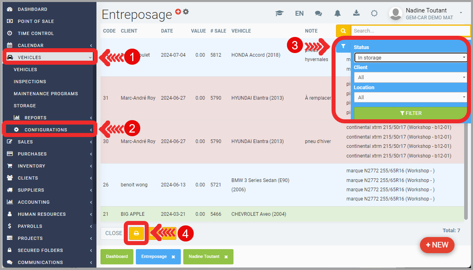The height and width of the screenshot is (270, 473).
Task: Click the download icon in header
Action: pyautogui.click(x=356, y=13)
